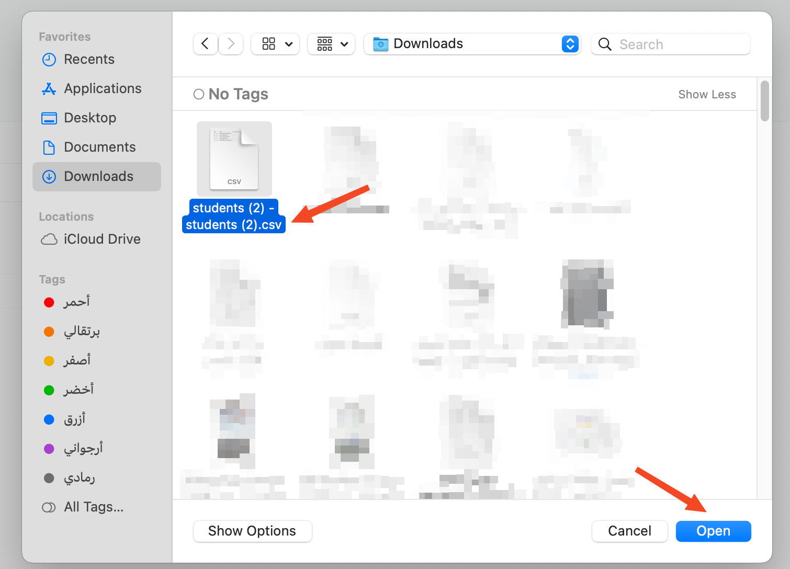Click the Downloads arrow icon in sidebar

49,177
